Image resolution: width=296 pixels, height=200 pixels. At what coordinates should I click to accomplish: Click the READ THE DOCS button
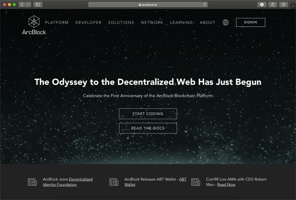tap(148, 128)
